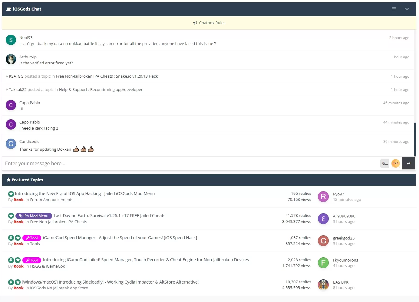Viewport: 419px width, 302px height.
Task: Open the iOSGods Chat hamburger menu
Action: [x=394, y=9]
